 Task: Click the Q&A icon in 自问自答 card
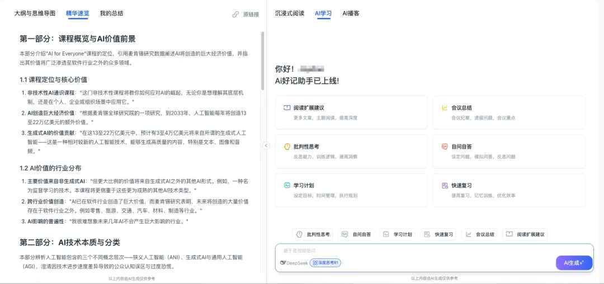point(445,146)
